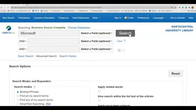196x110 pixels.
Task: Select Find any of my search terms
Action: click(x=18, y=100)
